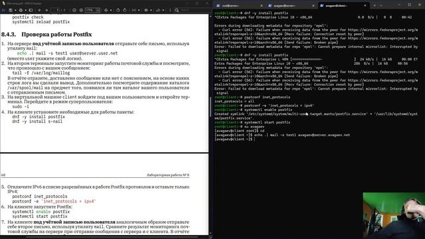425x239 pixels.
Task: Close the root@server terminal tab
Action: (262, 6)
